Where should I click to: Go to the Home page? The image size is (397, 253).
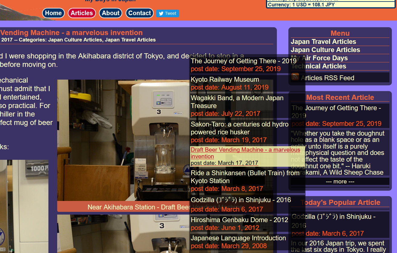[54, 13]
